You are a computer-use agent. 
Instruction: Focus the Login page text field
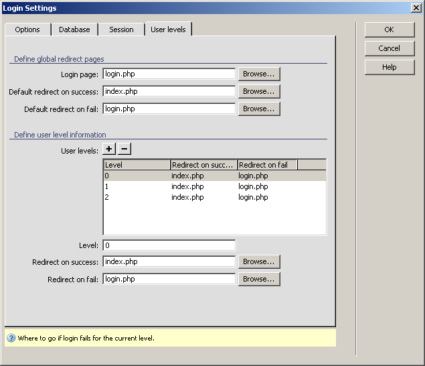tap(169, 74)
